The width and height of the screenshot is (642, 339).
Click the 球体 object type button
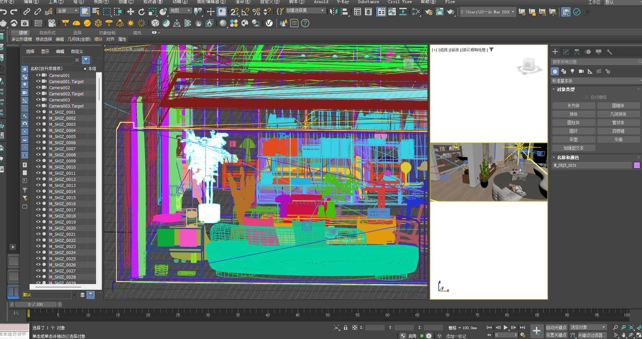pyautogui.click(x=573, y=114)
